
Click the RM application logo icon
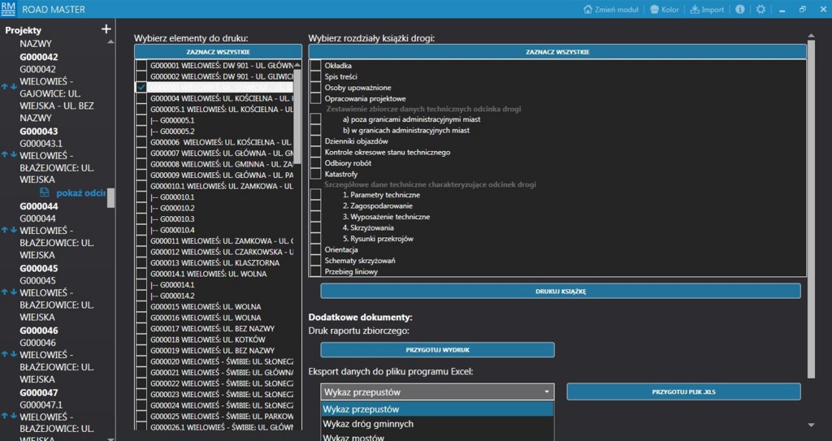pyautogui.click(x=8, y=9)
